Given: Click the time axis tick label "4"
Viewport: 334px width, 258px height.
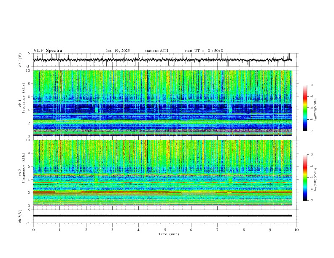Looking at the screenshot, I should tap(138, 230).
